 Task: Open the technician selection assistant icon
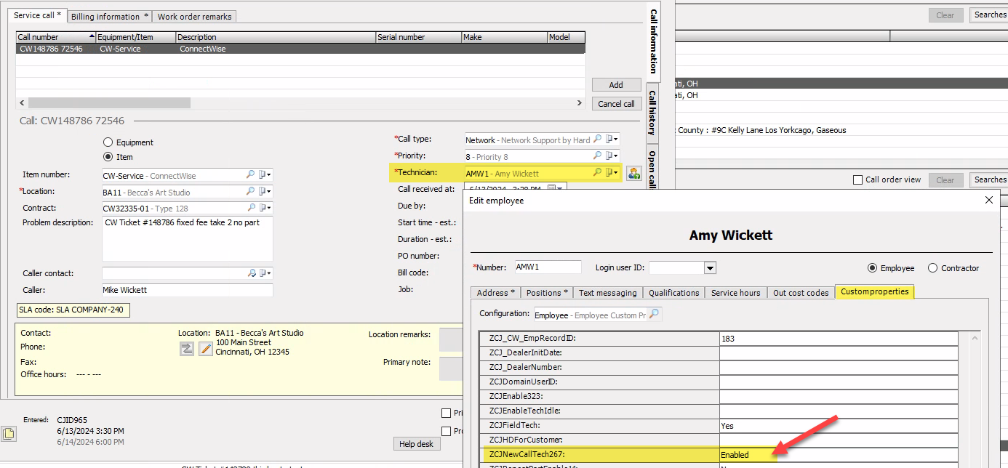coord(633,173)
